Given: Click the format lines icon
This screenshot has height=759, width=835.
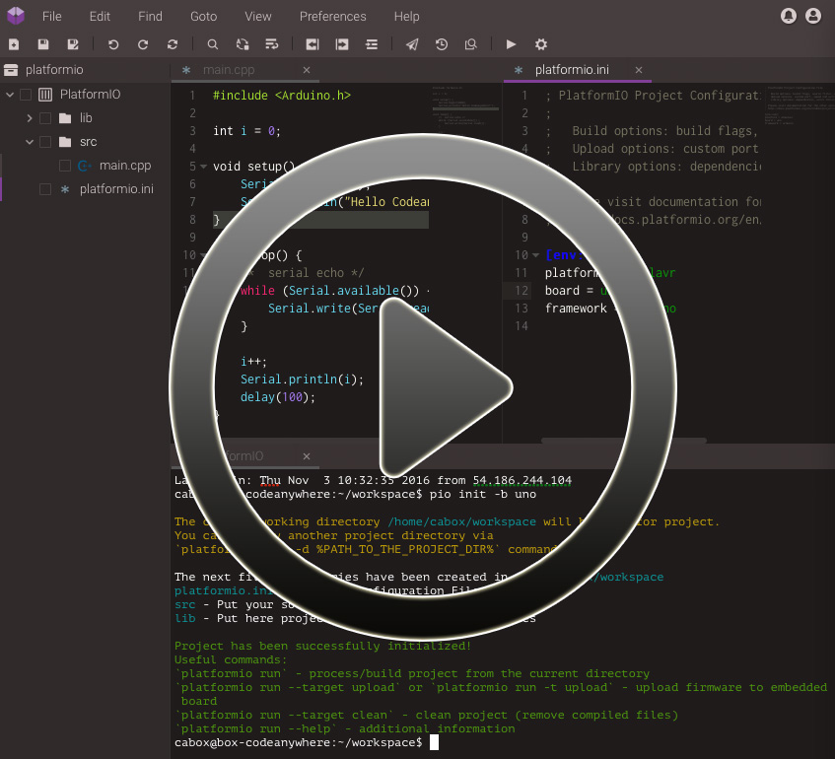Looking at the screenshot, I should coord(372,44).
